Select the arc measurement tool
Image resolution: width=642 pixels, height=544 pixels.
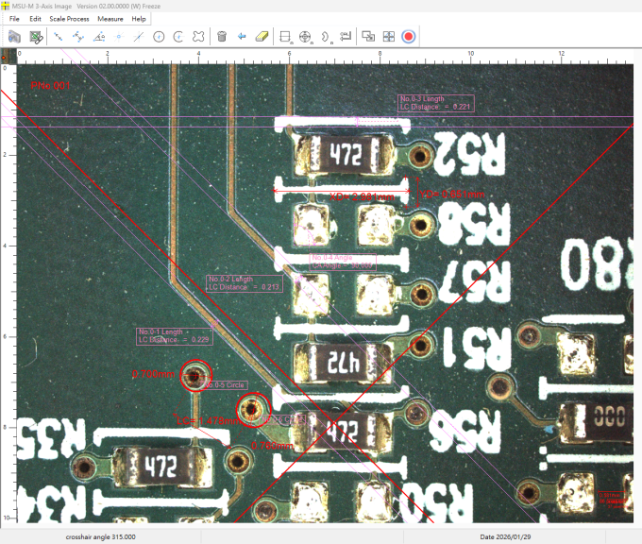point(177,37)
